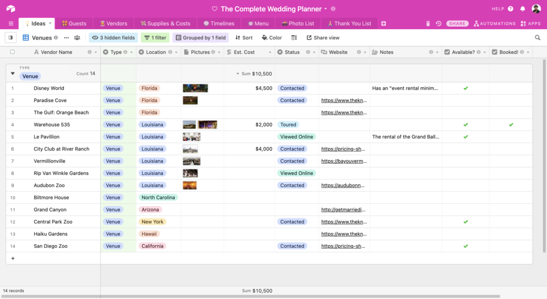Image resolution: width=547 pixels, height=299 pixels.
Task: Open Audubon Zoo website link
Action: pyautogui.click(x=343, y=185)
